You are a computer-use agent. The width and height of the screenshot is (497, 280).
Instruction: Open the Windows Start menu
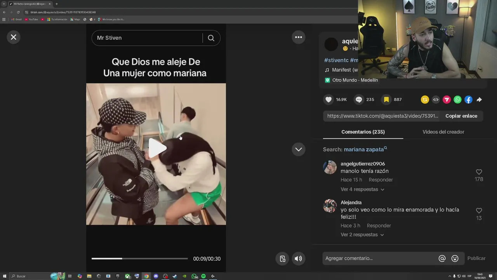click(x=5, y=276)
